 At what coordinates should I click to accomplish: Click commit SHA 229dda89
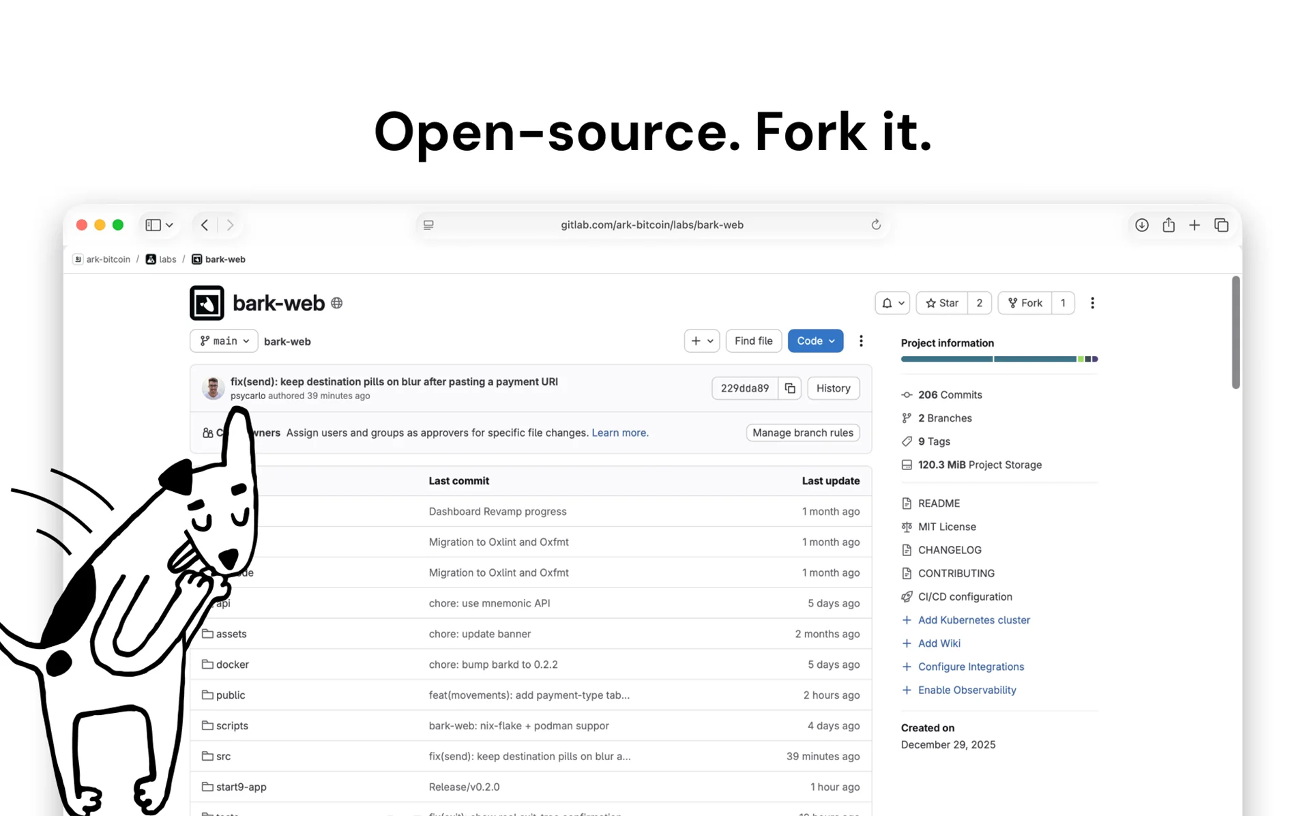pos(744,388)
